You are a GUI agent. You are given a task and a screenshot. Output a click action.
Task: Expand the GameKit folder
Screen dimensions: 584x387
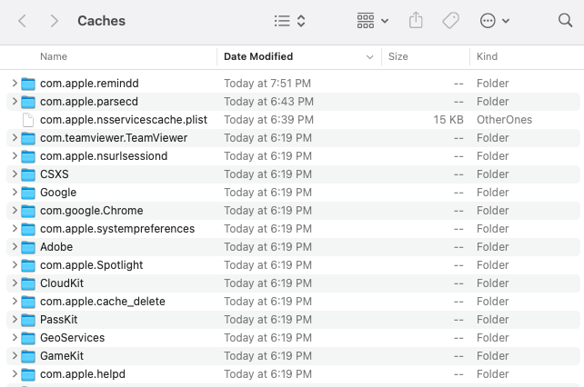click(x=15, y=356)
